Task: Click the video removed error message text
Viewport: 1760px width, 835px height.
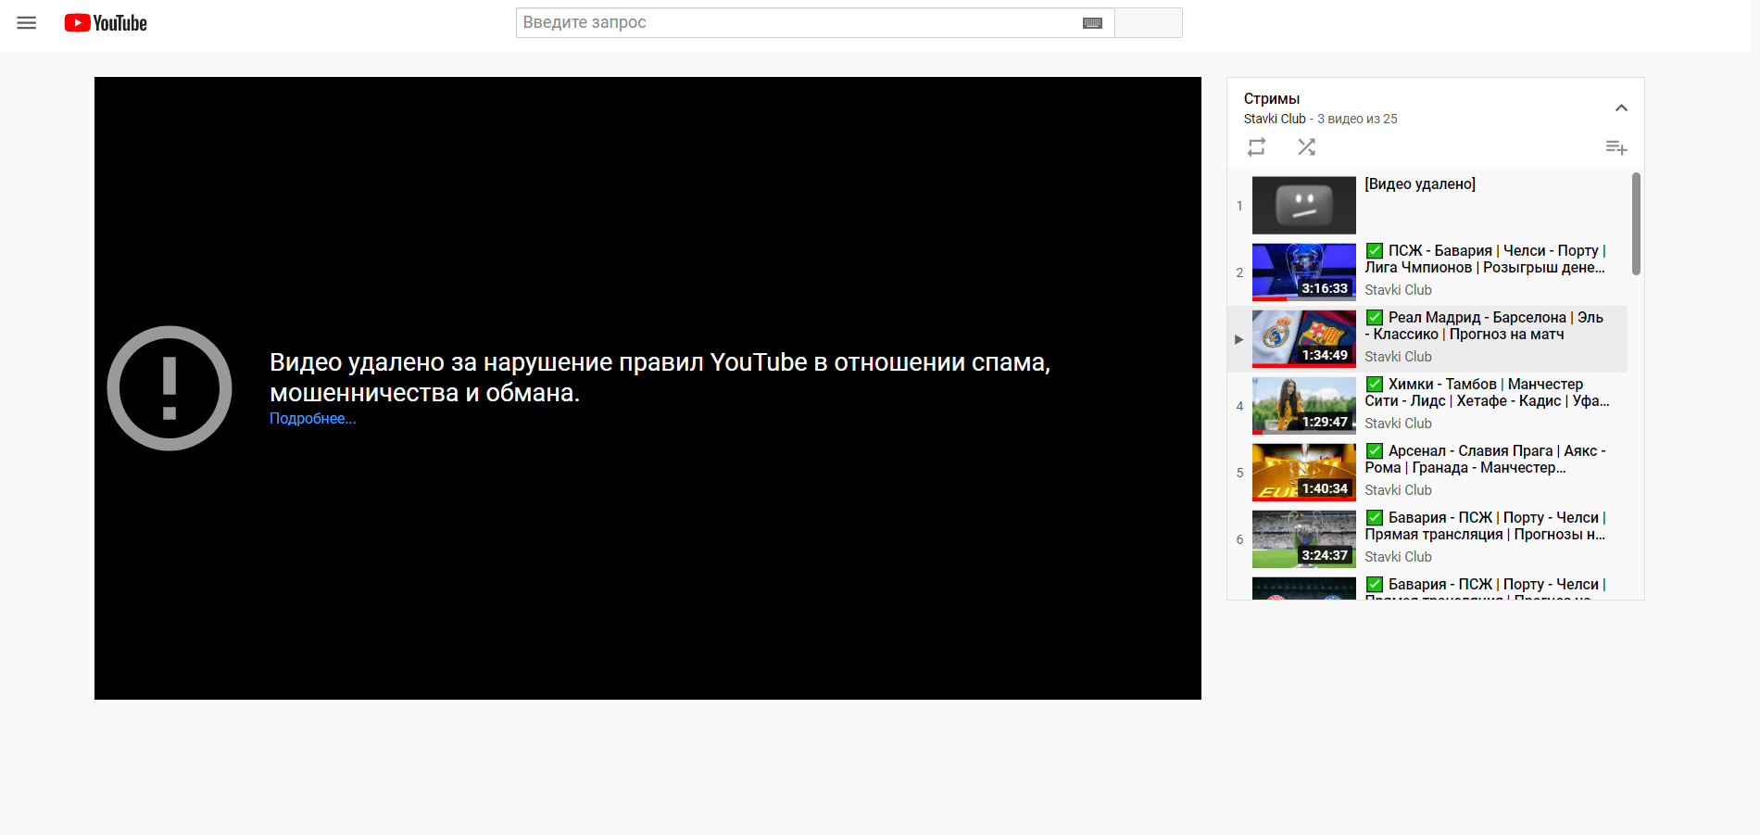Action: [660, 377]
